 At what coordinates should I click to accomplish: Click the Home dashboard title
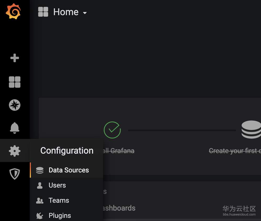pyautogui.click(x=66, y=12)
